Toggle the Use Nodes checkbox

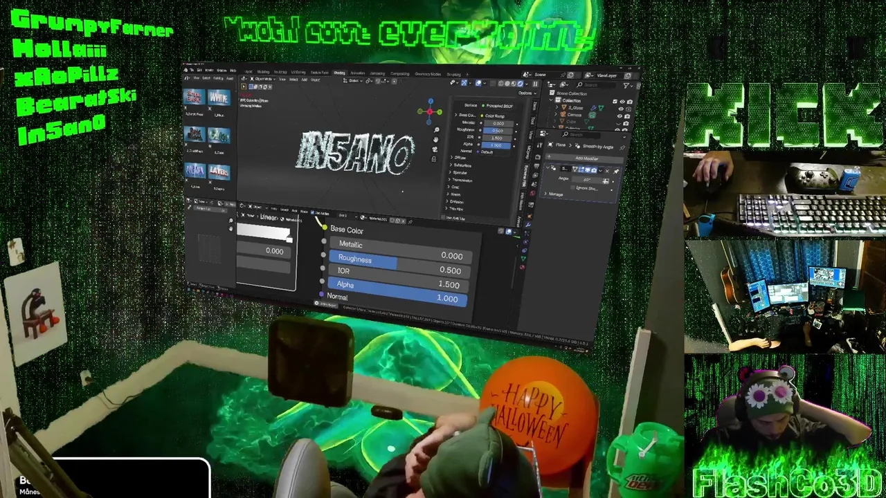click(312, 212)
